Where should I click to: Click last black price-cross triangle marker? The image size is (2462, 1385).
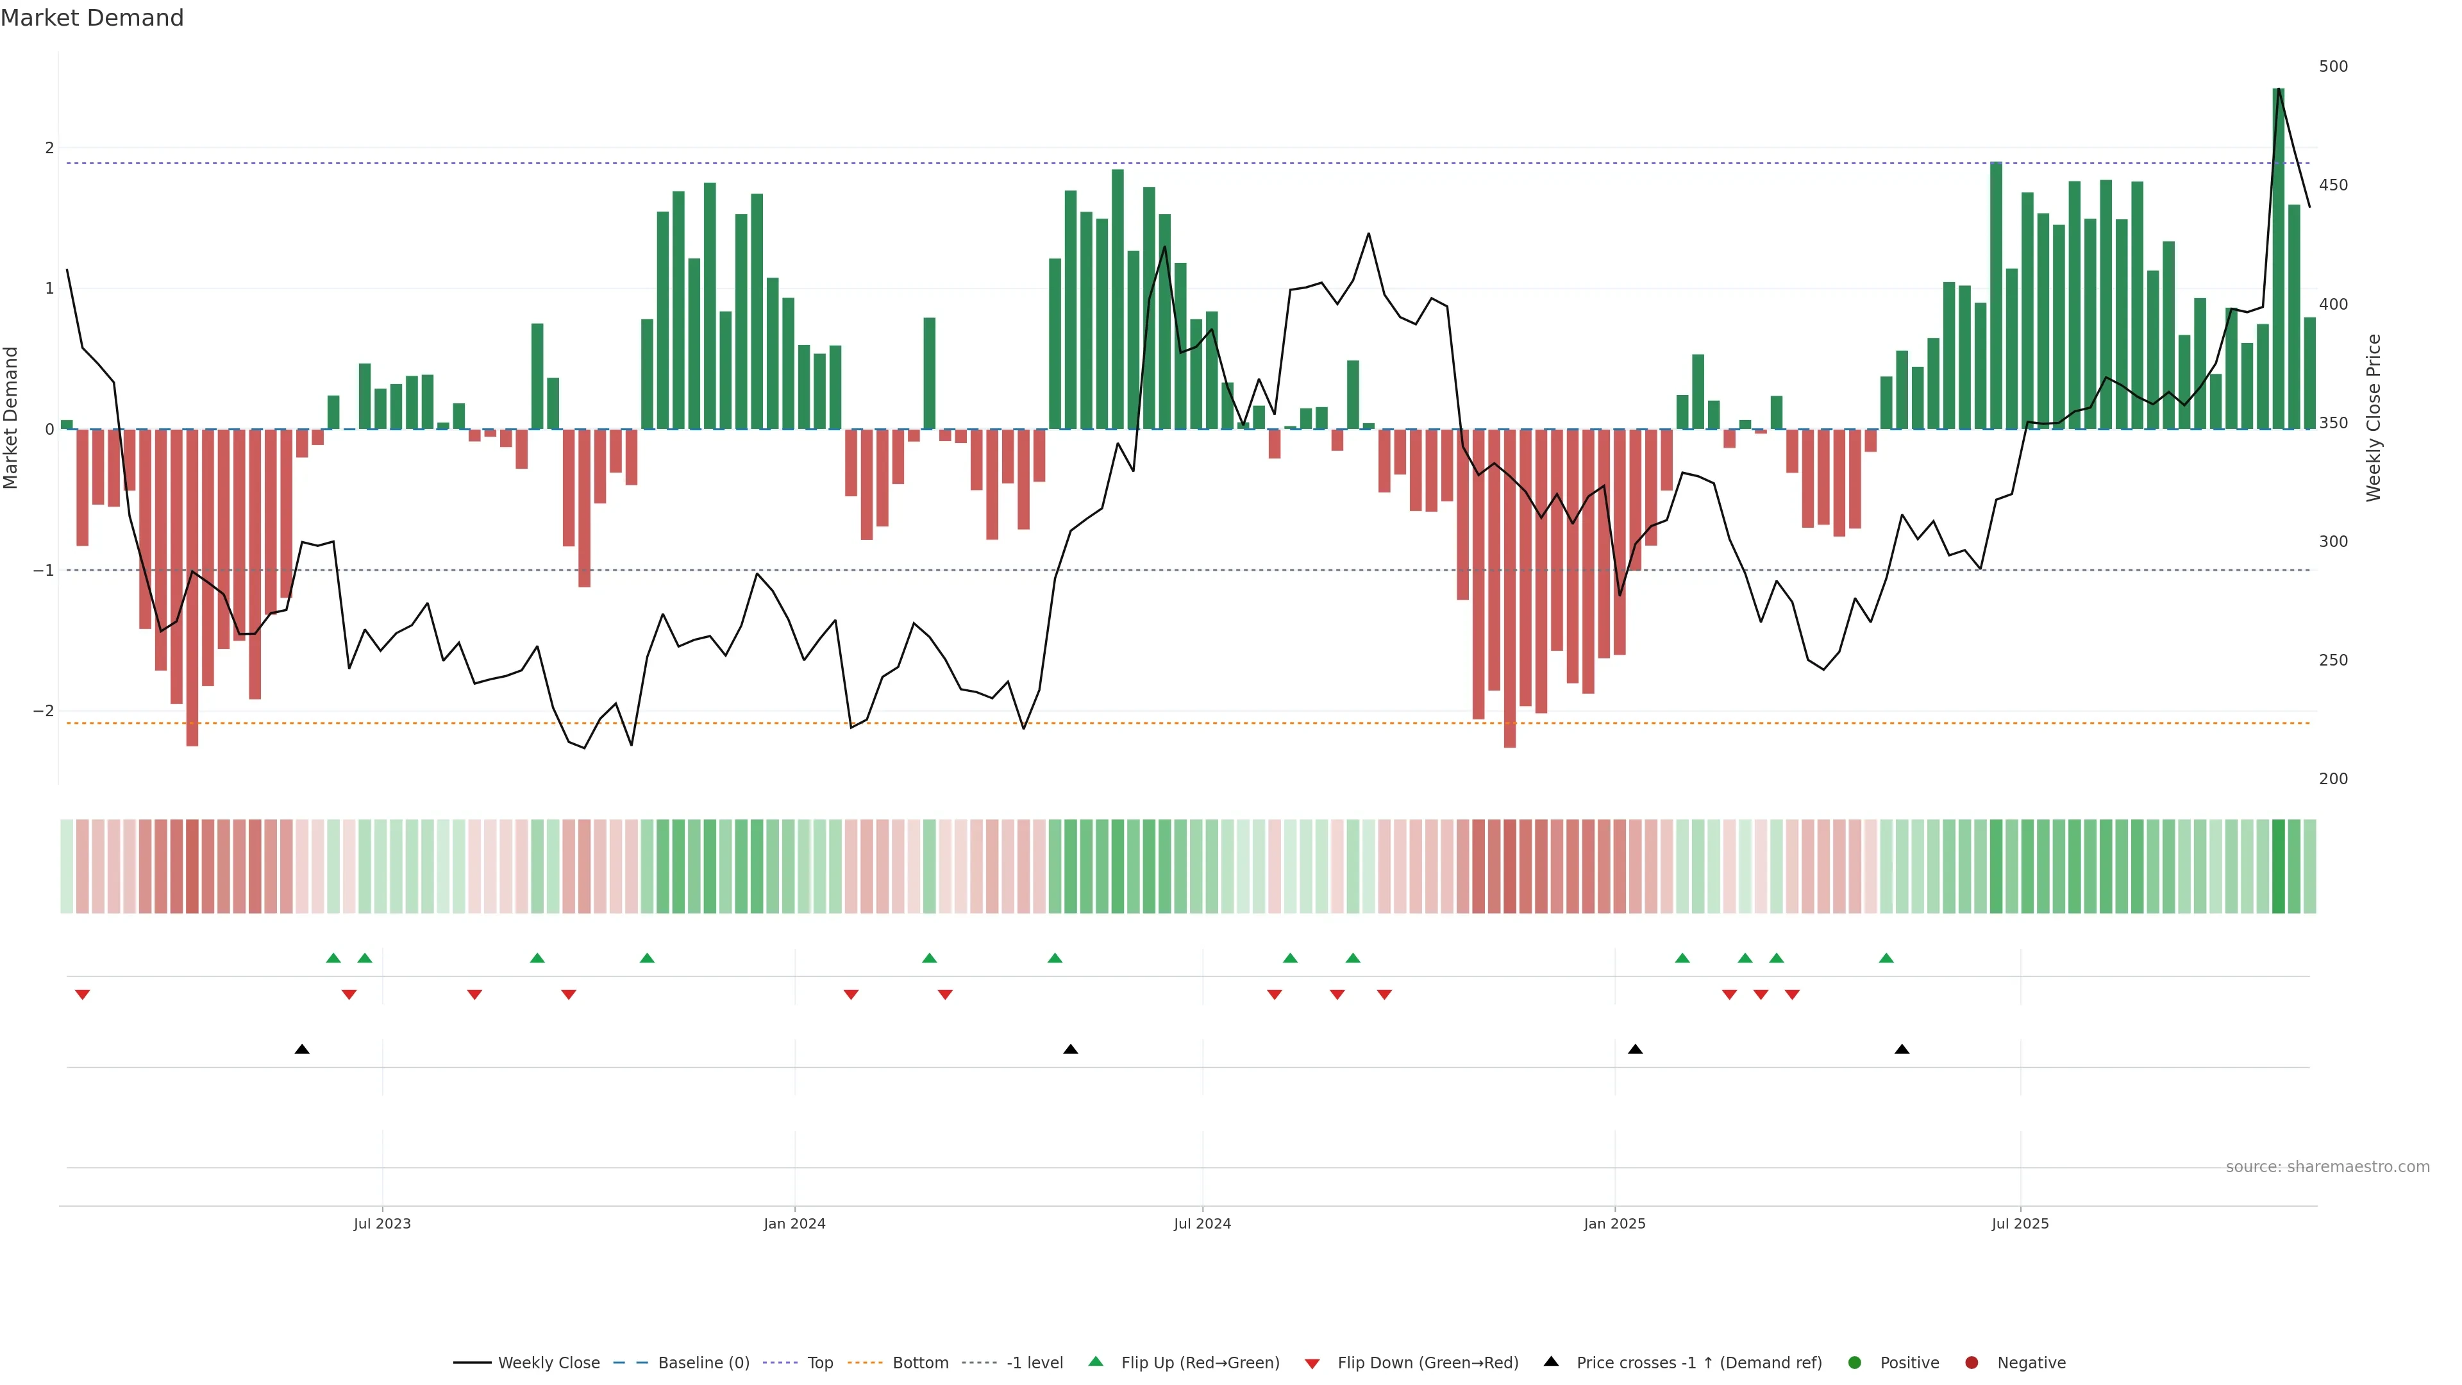1902,1050
